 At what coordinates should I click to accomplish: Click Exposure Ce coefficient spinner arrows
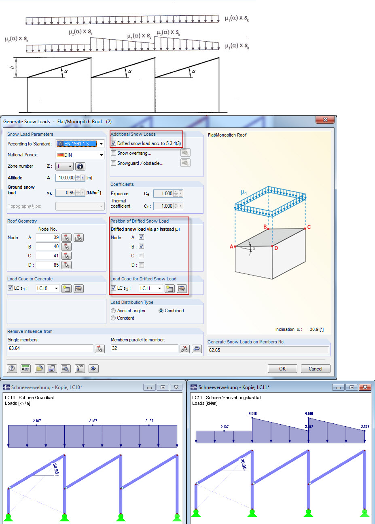176,194
